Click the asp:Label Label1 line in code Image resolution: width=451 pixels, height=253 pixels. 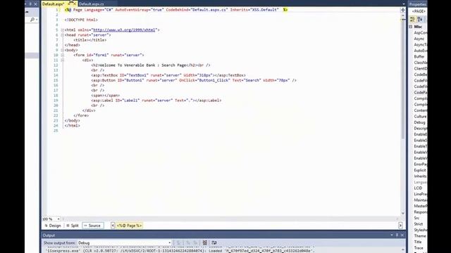[156, 100]
